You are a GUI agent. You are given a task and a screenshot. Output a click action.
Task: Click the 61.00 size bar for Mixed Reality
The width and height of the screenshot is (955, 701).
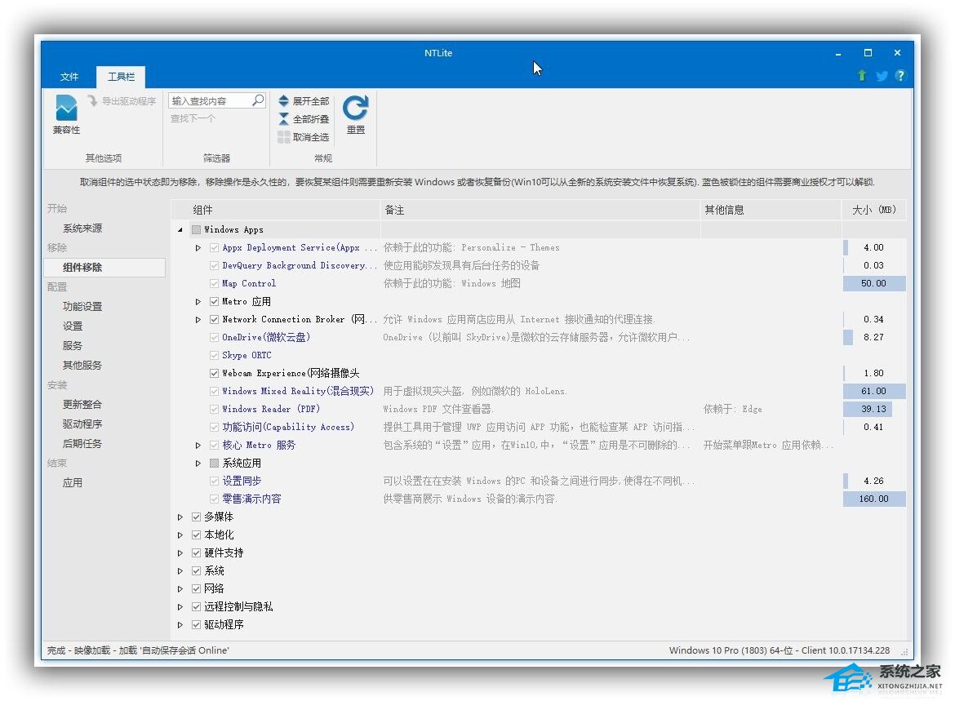pos(874,391)
